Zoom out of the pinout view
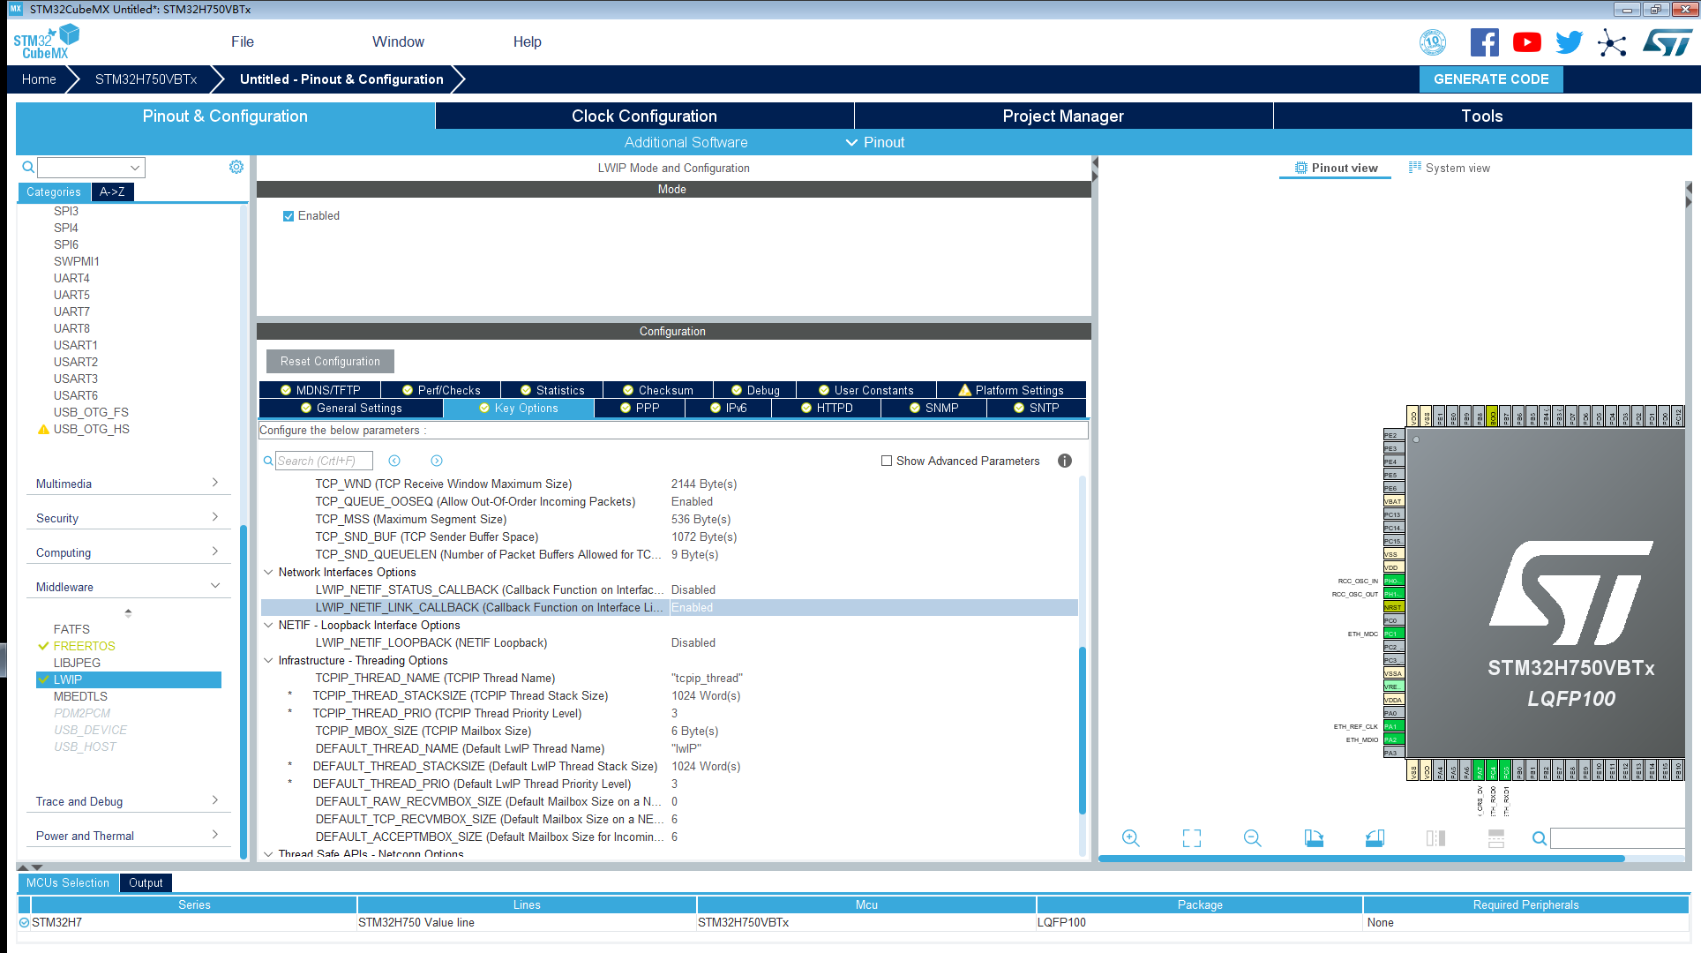Image resolution: width=1701 pixels, height=953 pixels. [1252, 838]
